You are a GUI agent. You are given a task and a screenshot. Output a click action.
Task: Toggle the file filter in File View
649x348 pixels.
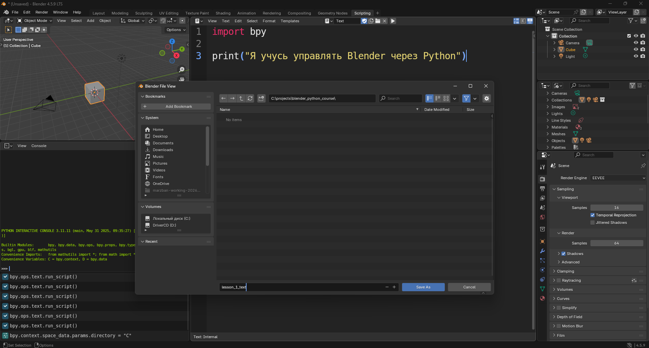tap(466, 98)
